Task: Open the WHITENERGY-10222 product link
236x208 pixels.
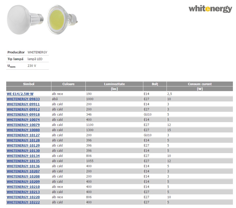Action: click(x=23, y=202)
